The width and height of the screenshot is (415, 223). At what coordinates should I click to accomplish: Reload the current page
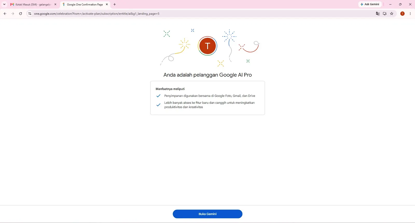[x=20, y=14]
